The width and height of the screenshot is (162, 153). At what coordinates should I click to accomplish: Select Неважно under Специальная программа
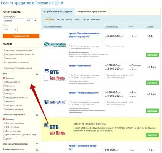pyautogui.click(x=4, y=119)
